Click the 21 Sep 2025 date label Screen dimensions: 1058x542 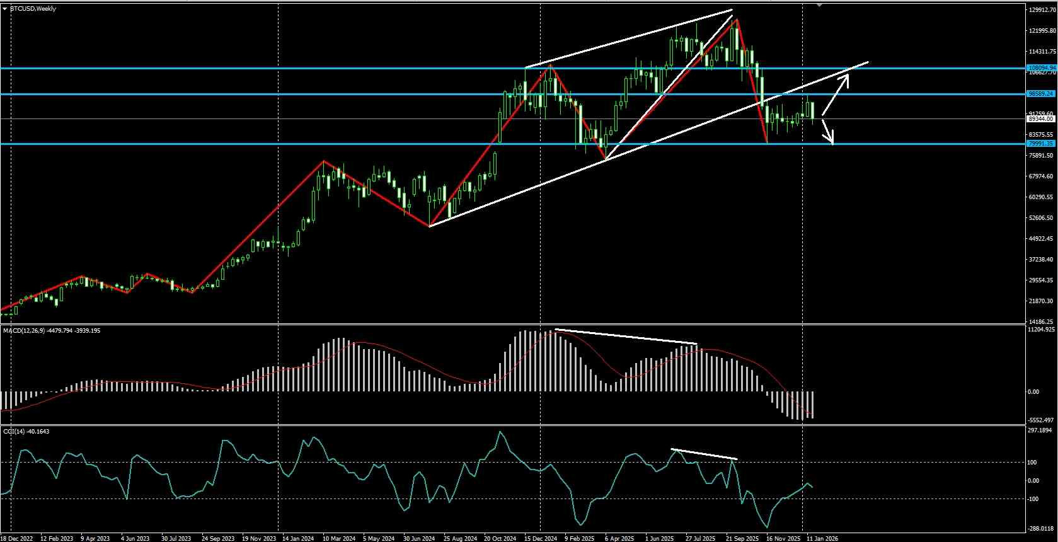coord(741,538)
